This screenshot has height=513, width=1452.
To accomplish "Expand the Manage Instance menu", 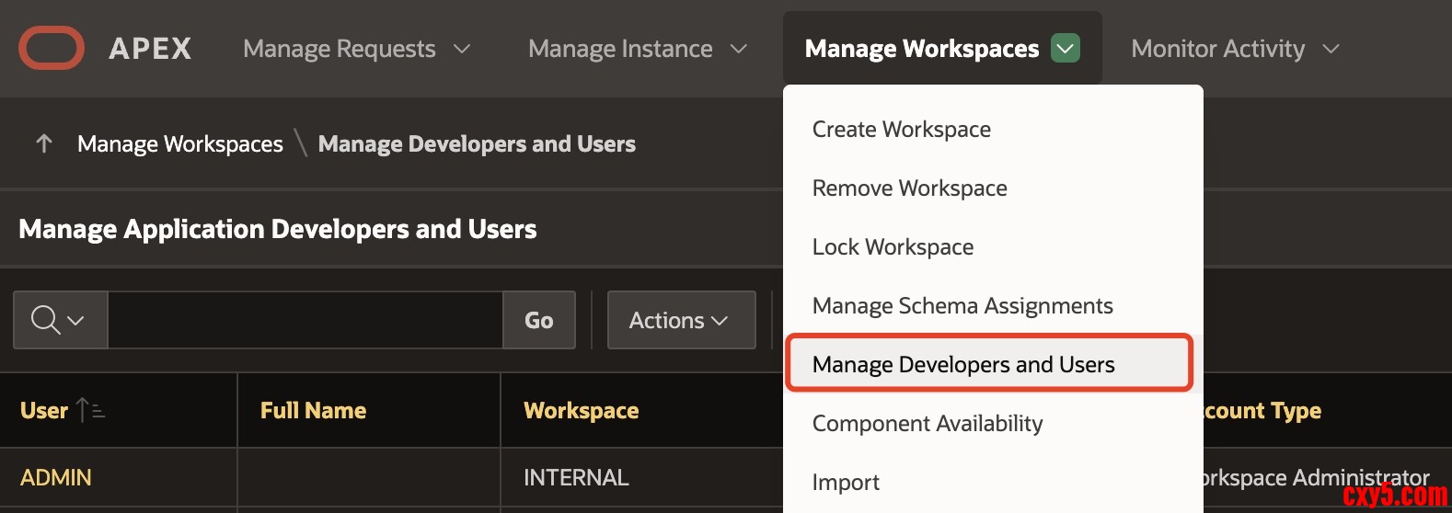I will (637, 49).
